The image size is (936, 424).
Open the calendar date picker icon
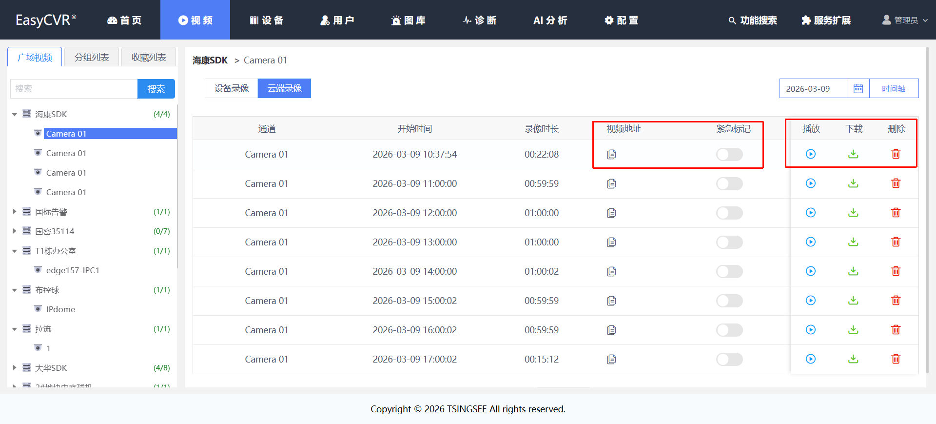[858, 89]
